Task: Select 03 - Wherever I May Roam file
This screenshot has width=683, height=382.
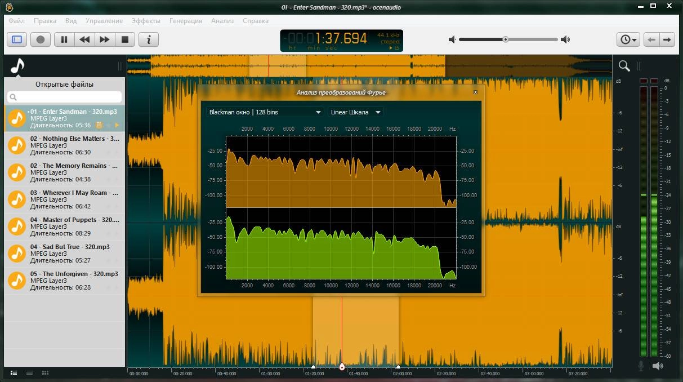Action: pos(64,199)
